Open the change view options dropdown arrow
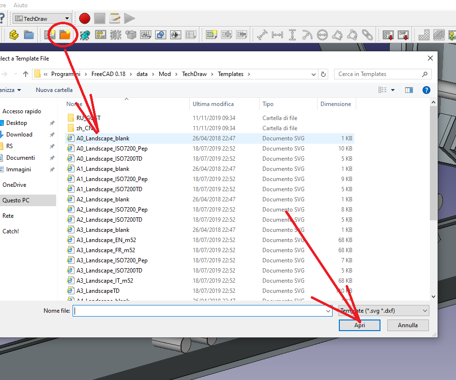The image size is (456, 380). coord(393,90)
